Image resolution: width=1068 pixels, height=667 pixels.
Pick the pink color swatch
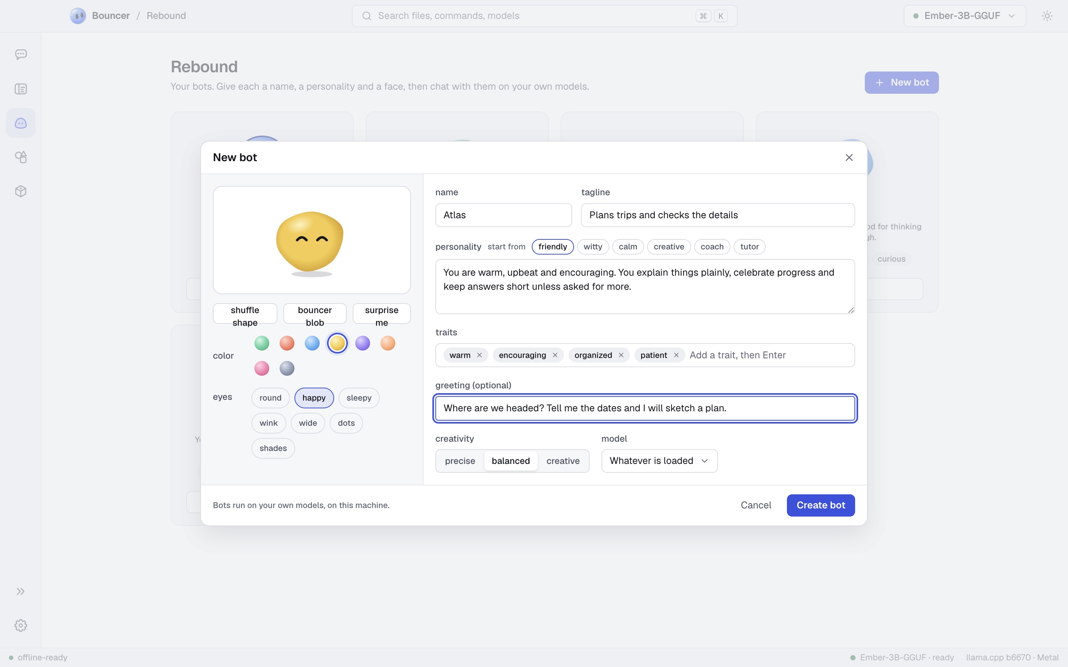tap(262, 368)
